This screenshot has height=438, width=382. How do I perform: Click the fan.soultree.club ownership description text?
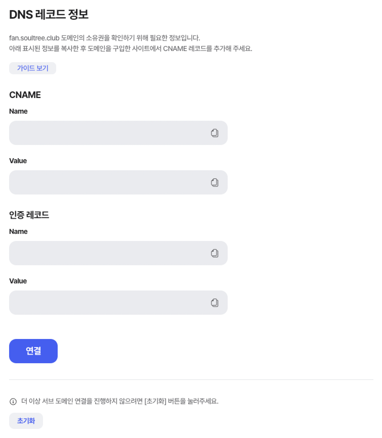point(104,38)
